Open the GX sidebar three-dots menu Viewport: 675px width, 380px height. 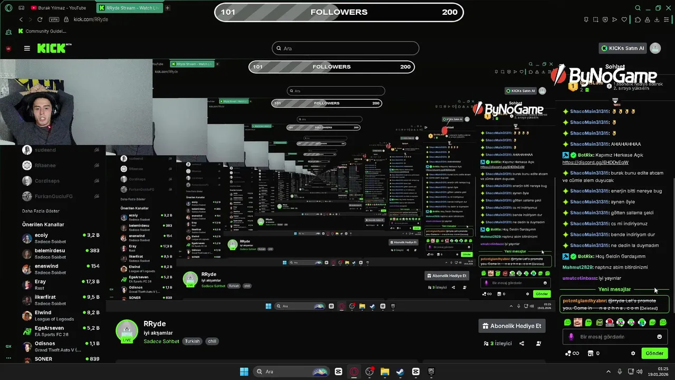pos(8,358)
